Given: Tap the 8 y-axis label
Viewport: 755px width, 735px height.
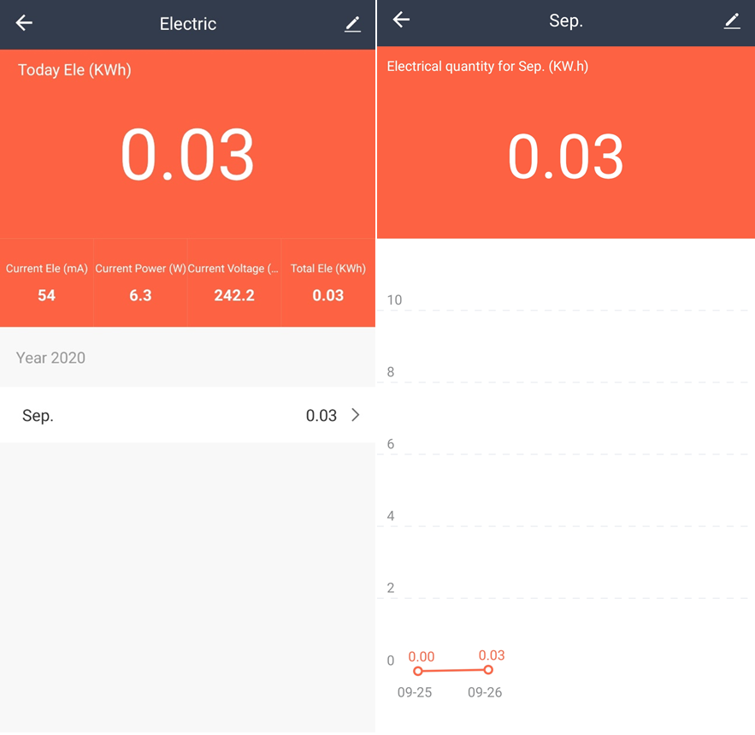Looking at the screenshot, I should click(x=391, y=371).
